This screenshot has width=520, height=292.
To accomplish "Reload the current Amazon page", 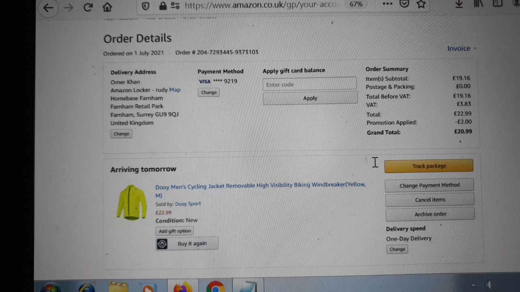I will (88, 7).
